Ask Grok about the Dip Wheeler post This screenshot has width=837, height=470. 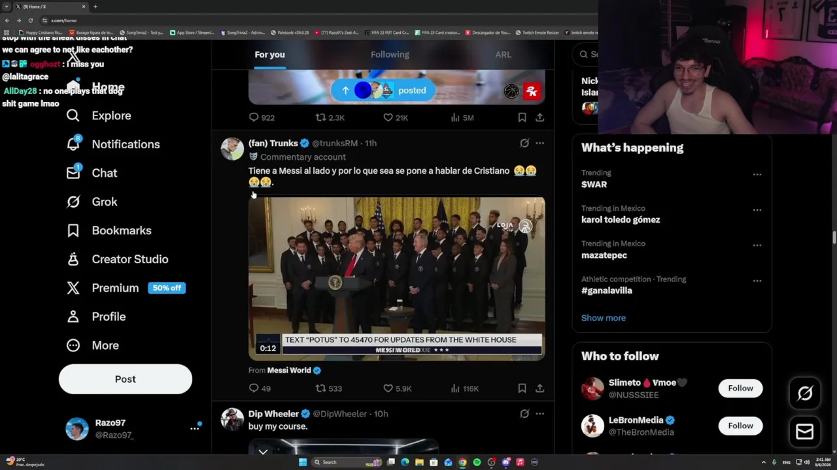click(x=524, y=414)
